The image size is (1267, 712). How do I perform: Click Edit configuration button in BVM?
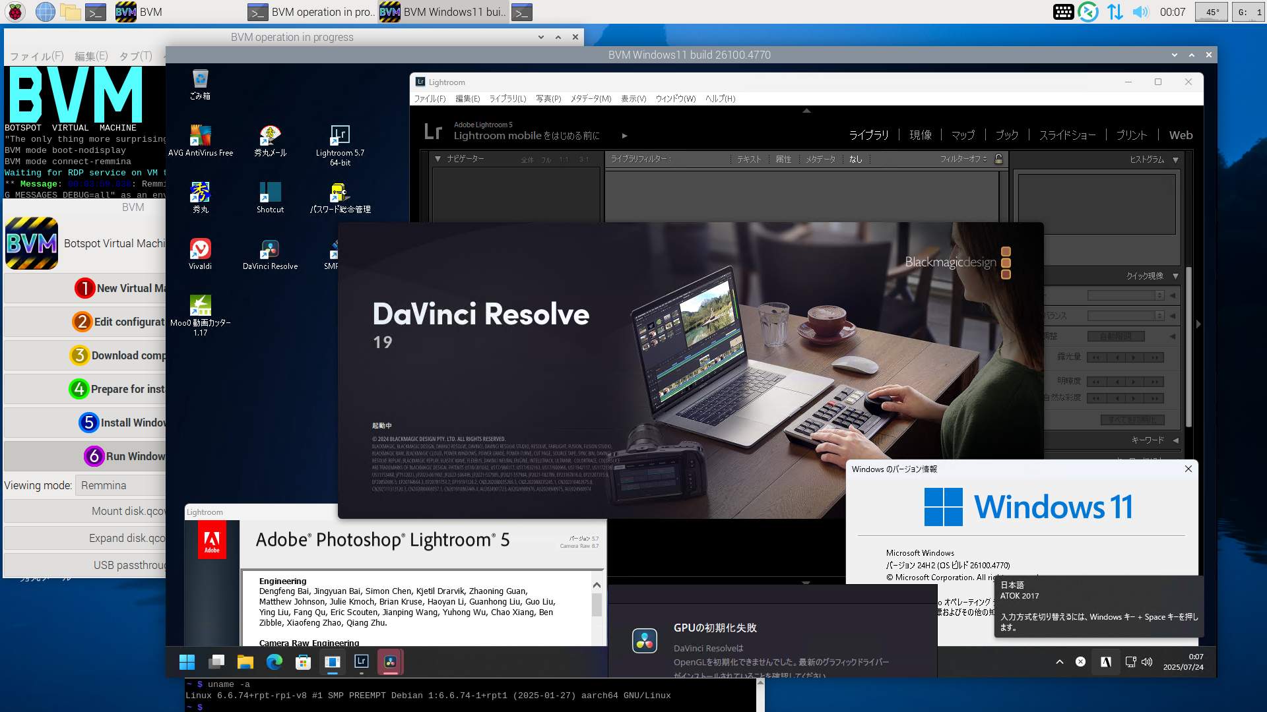84,322
